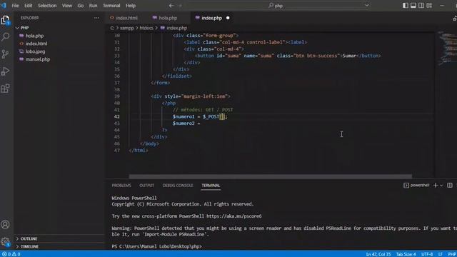Place cursor after $numero2 = on line 43

tap(201, 124)
